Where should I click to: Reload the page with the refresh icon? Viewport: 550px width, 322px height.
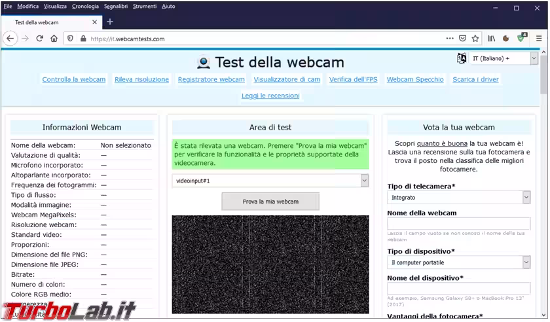click(40, 39)
